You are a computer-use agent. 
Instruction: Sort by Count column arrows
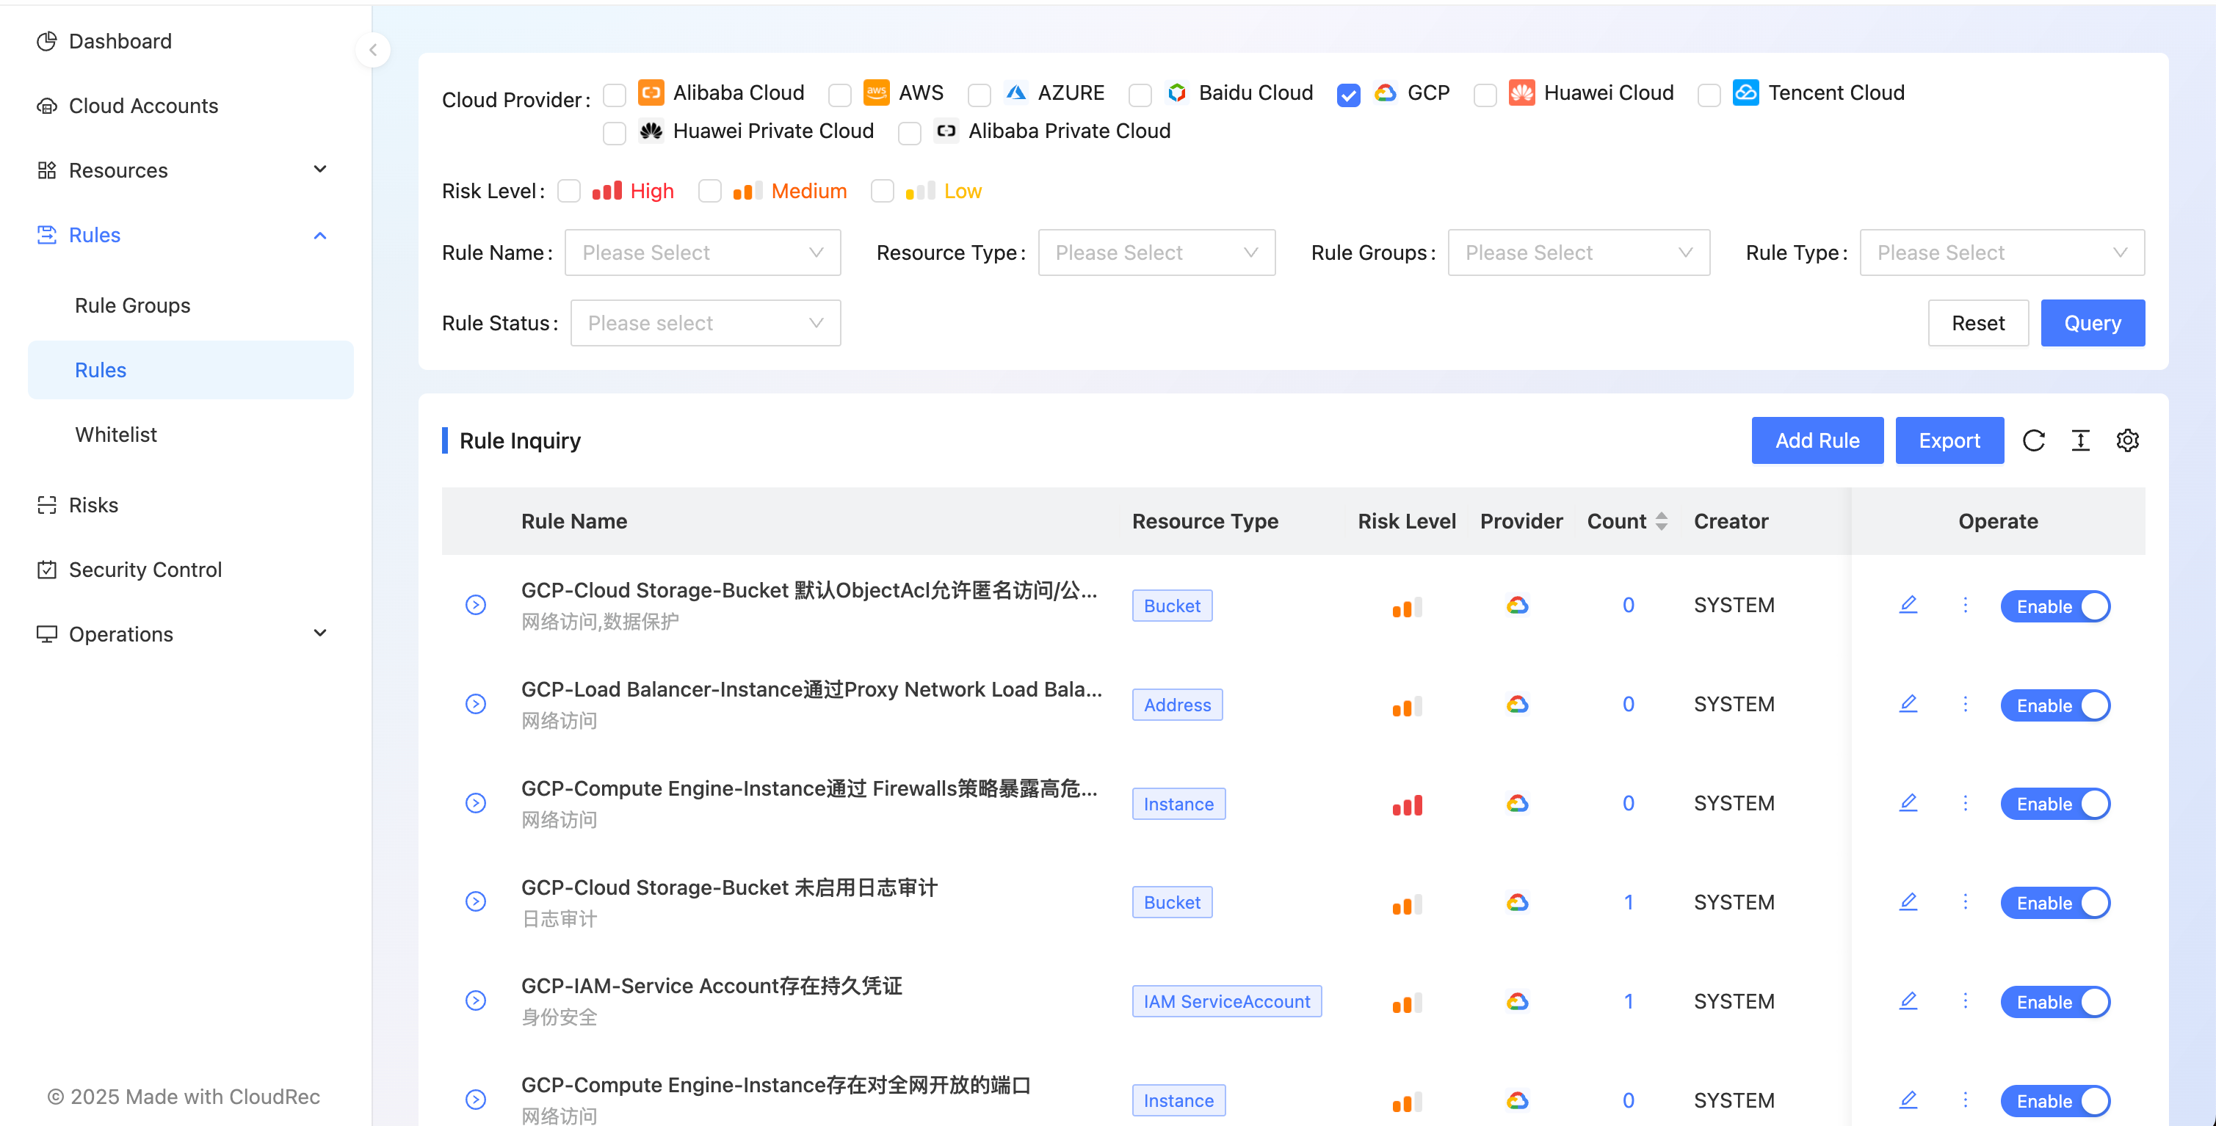(x=1661, y=521)
